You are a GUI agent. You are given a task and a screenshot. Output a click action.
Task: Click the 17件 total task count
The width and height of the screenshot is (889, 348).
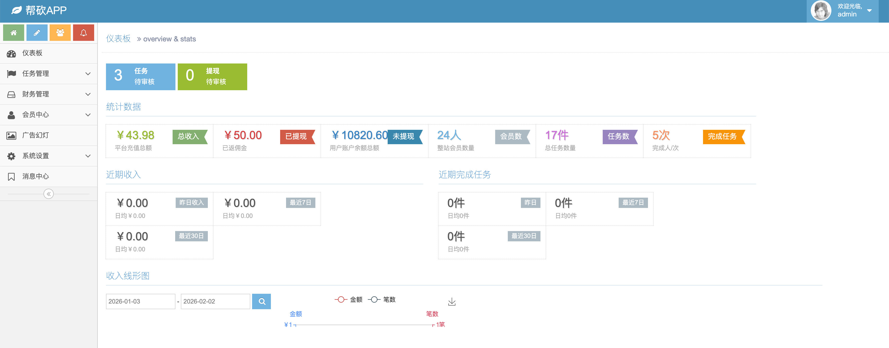[557, 135]
